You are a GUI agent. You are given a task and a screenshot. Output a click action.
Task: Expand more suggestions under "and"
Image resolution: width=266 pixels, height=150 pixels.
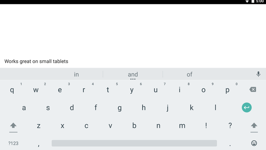click(133, 79)
